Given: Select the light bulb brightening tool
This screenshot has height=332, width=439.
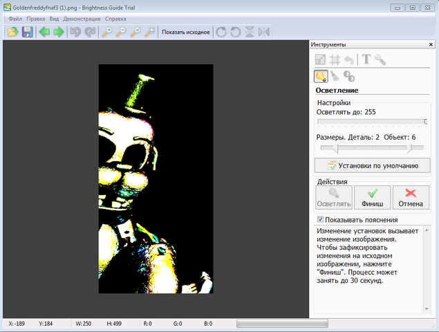Looking at the screenshot, I should pyautogui.click(x=321, y=76).
